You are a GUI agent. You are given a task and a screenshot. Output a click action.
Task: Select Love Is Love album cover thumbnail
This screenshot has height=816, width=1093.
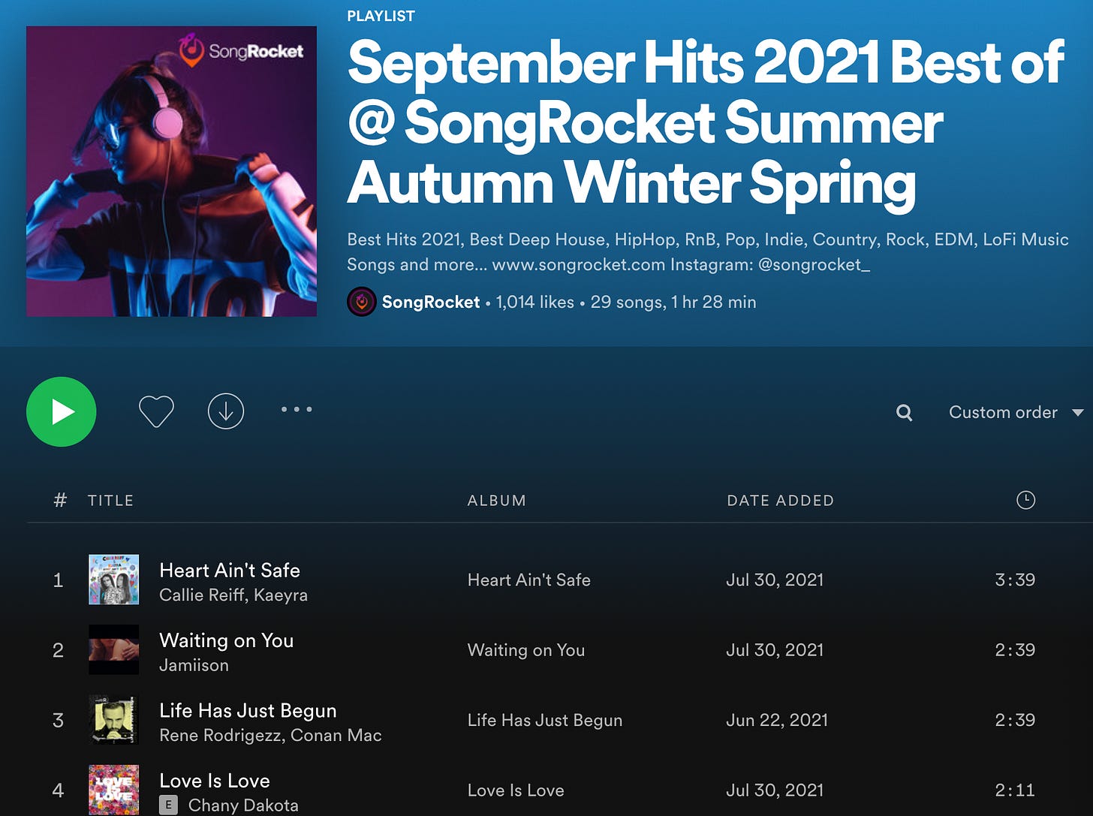tap(113, 790)
